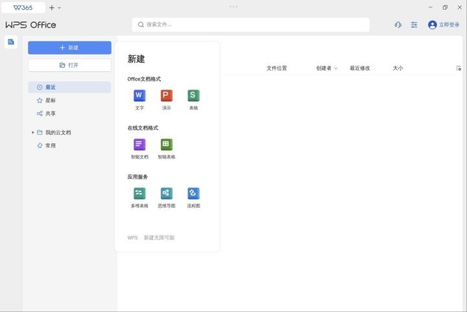The height and width of the screenshot is (312, 467).
Task: Create a new 智能文档 online document
Action: pyautogui.click(x=139, y=149)
